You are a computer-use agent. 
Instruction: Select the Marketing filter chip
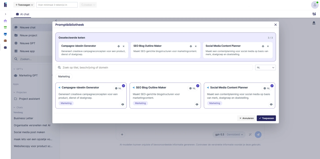point(64,77)
